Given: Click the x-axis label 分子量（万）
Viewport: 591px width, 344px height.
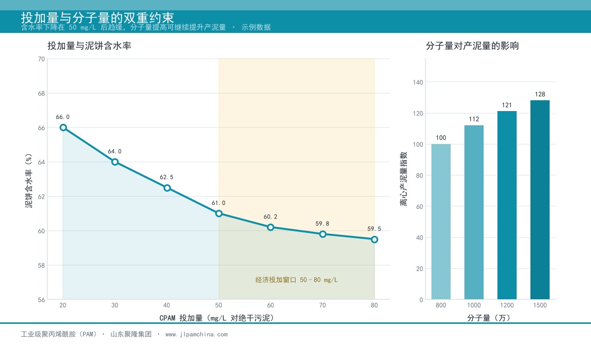Looking at the screenshot, I should tap(490, 318).
